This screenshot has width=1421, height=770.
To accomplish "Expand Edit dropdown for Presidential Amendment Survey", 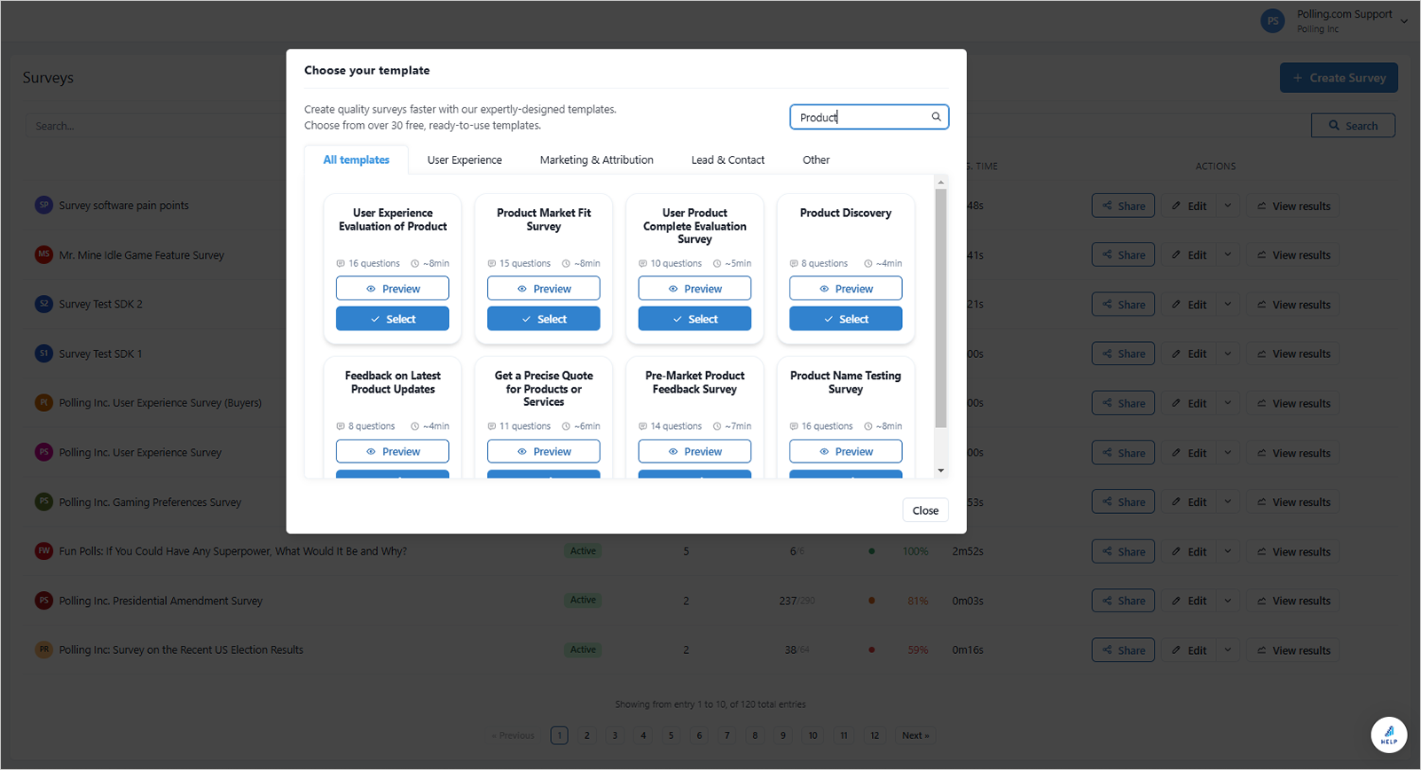I will (1228, 601).
